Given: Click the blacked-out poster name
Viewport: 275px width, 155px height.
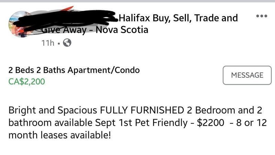Looking at the screenshot, I should [x=65, y=21].
